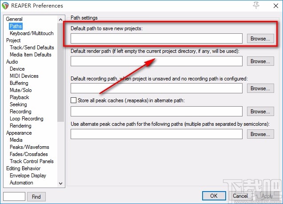The image size is (283, 204).
Task: Click the alternate peak caches path field
Action: pyautogui.click(x=156, y=112)
